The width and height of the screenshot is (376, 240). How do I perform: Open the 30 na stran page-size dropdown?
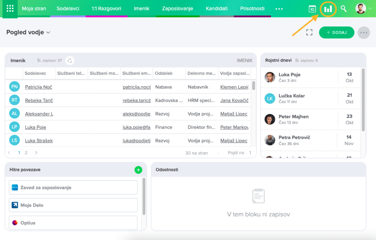pos(202,153)
